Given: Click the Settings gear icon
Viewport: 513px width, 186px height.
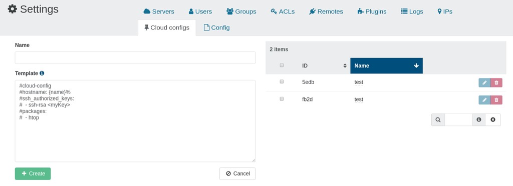Looking at the screenshot, I should point(13,9).
